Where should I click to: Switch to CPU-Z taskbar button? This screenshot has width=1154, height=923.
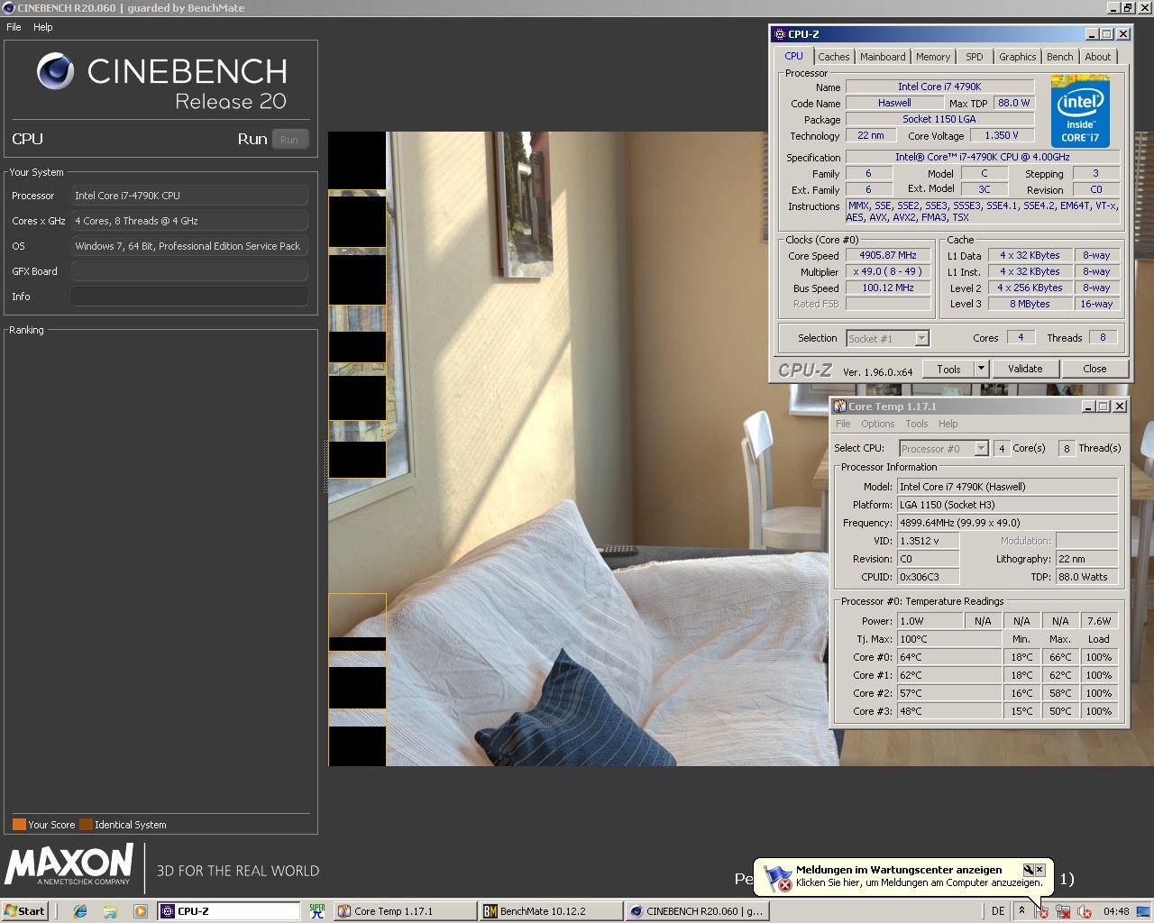229,911
